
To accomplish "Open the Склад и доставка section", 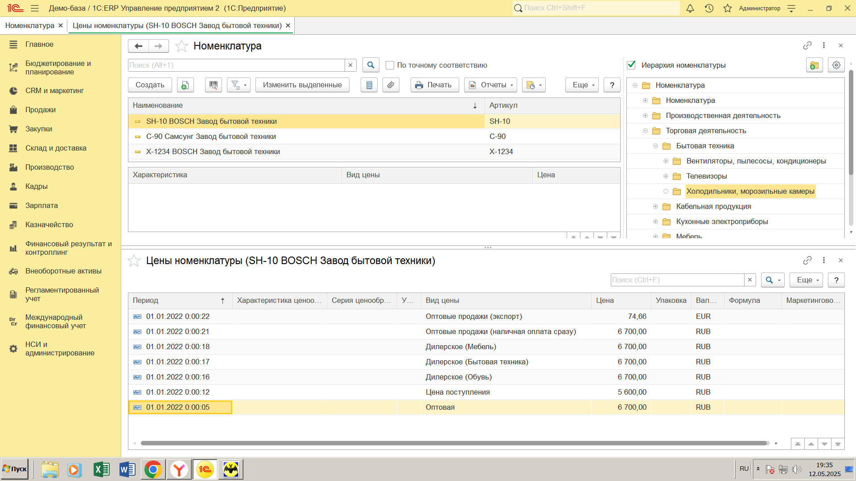I will pyautogui.click(x=56, y=148).
